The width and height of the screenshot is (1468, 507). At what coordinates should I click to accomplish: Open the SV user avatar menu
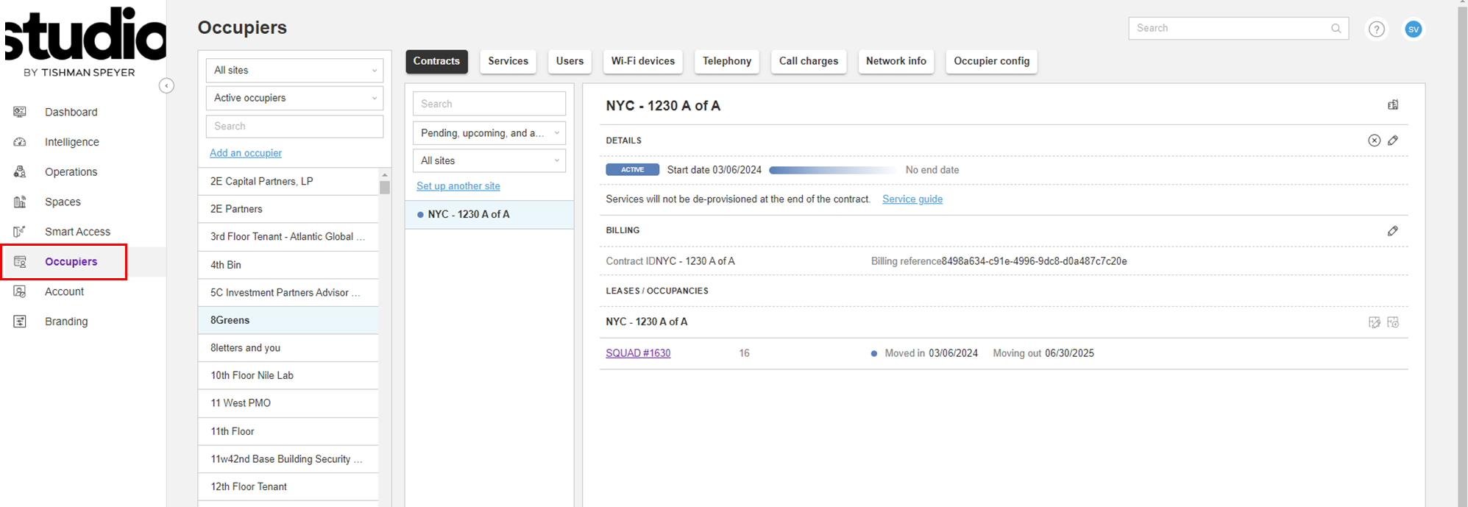1413,29
